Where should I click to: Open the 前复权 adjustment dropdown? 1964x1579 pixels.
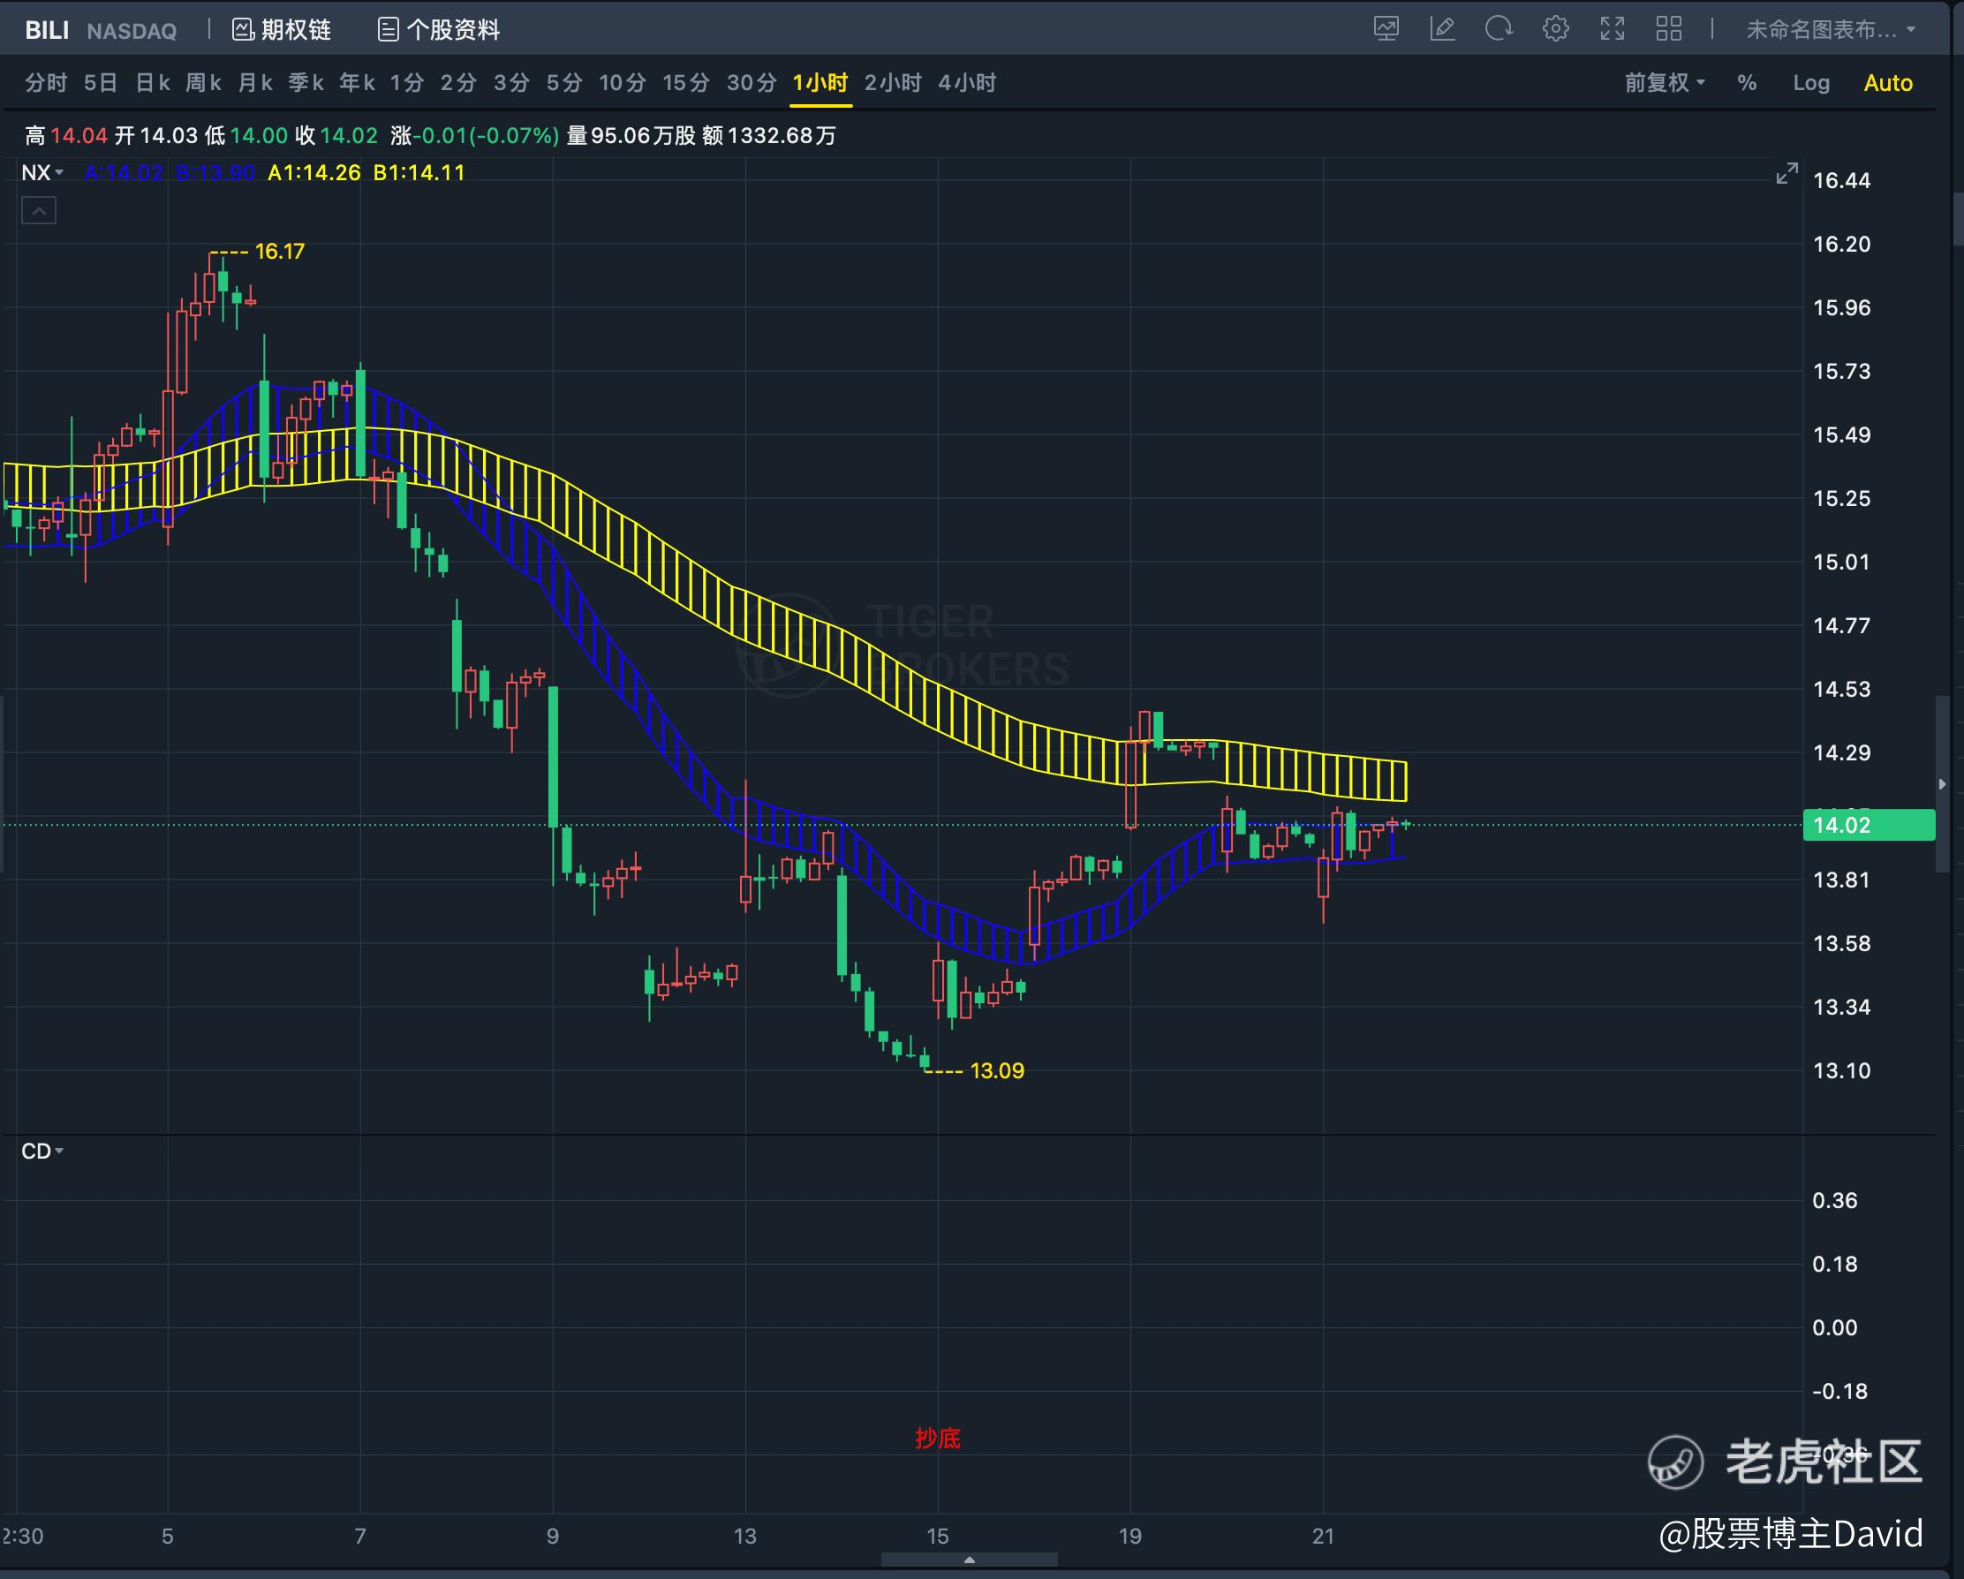pos(1665,83)
